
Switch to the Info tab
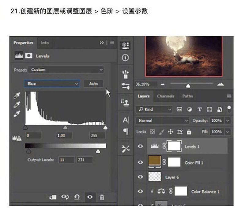pyautogui.click(x=45, y=43)
